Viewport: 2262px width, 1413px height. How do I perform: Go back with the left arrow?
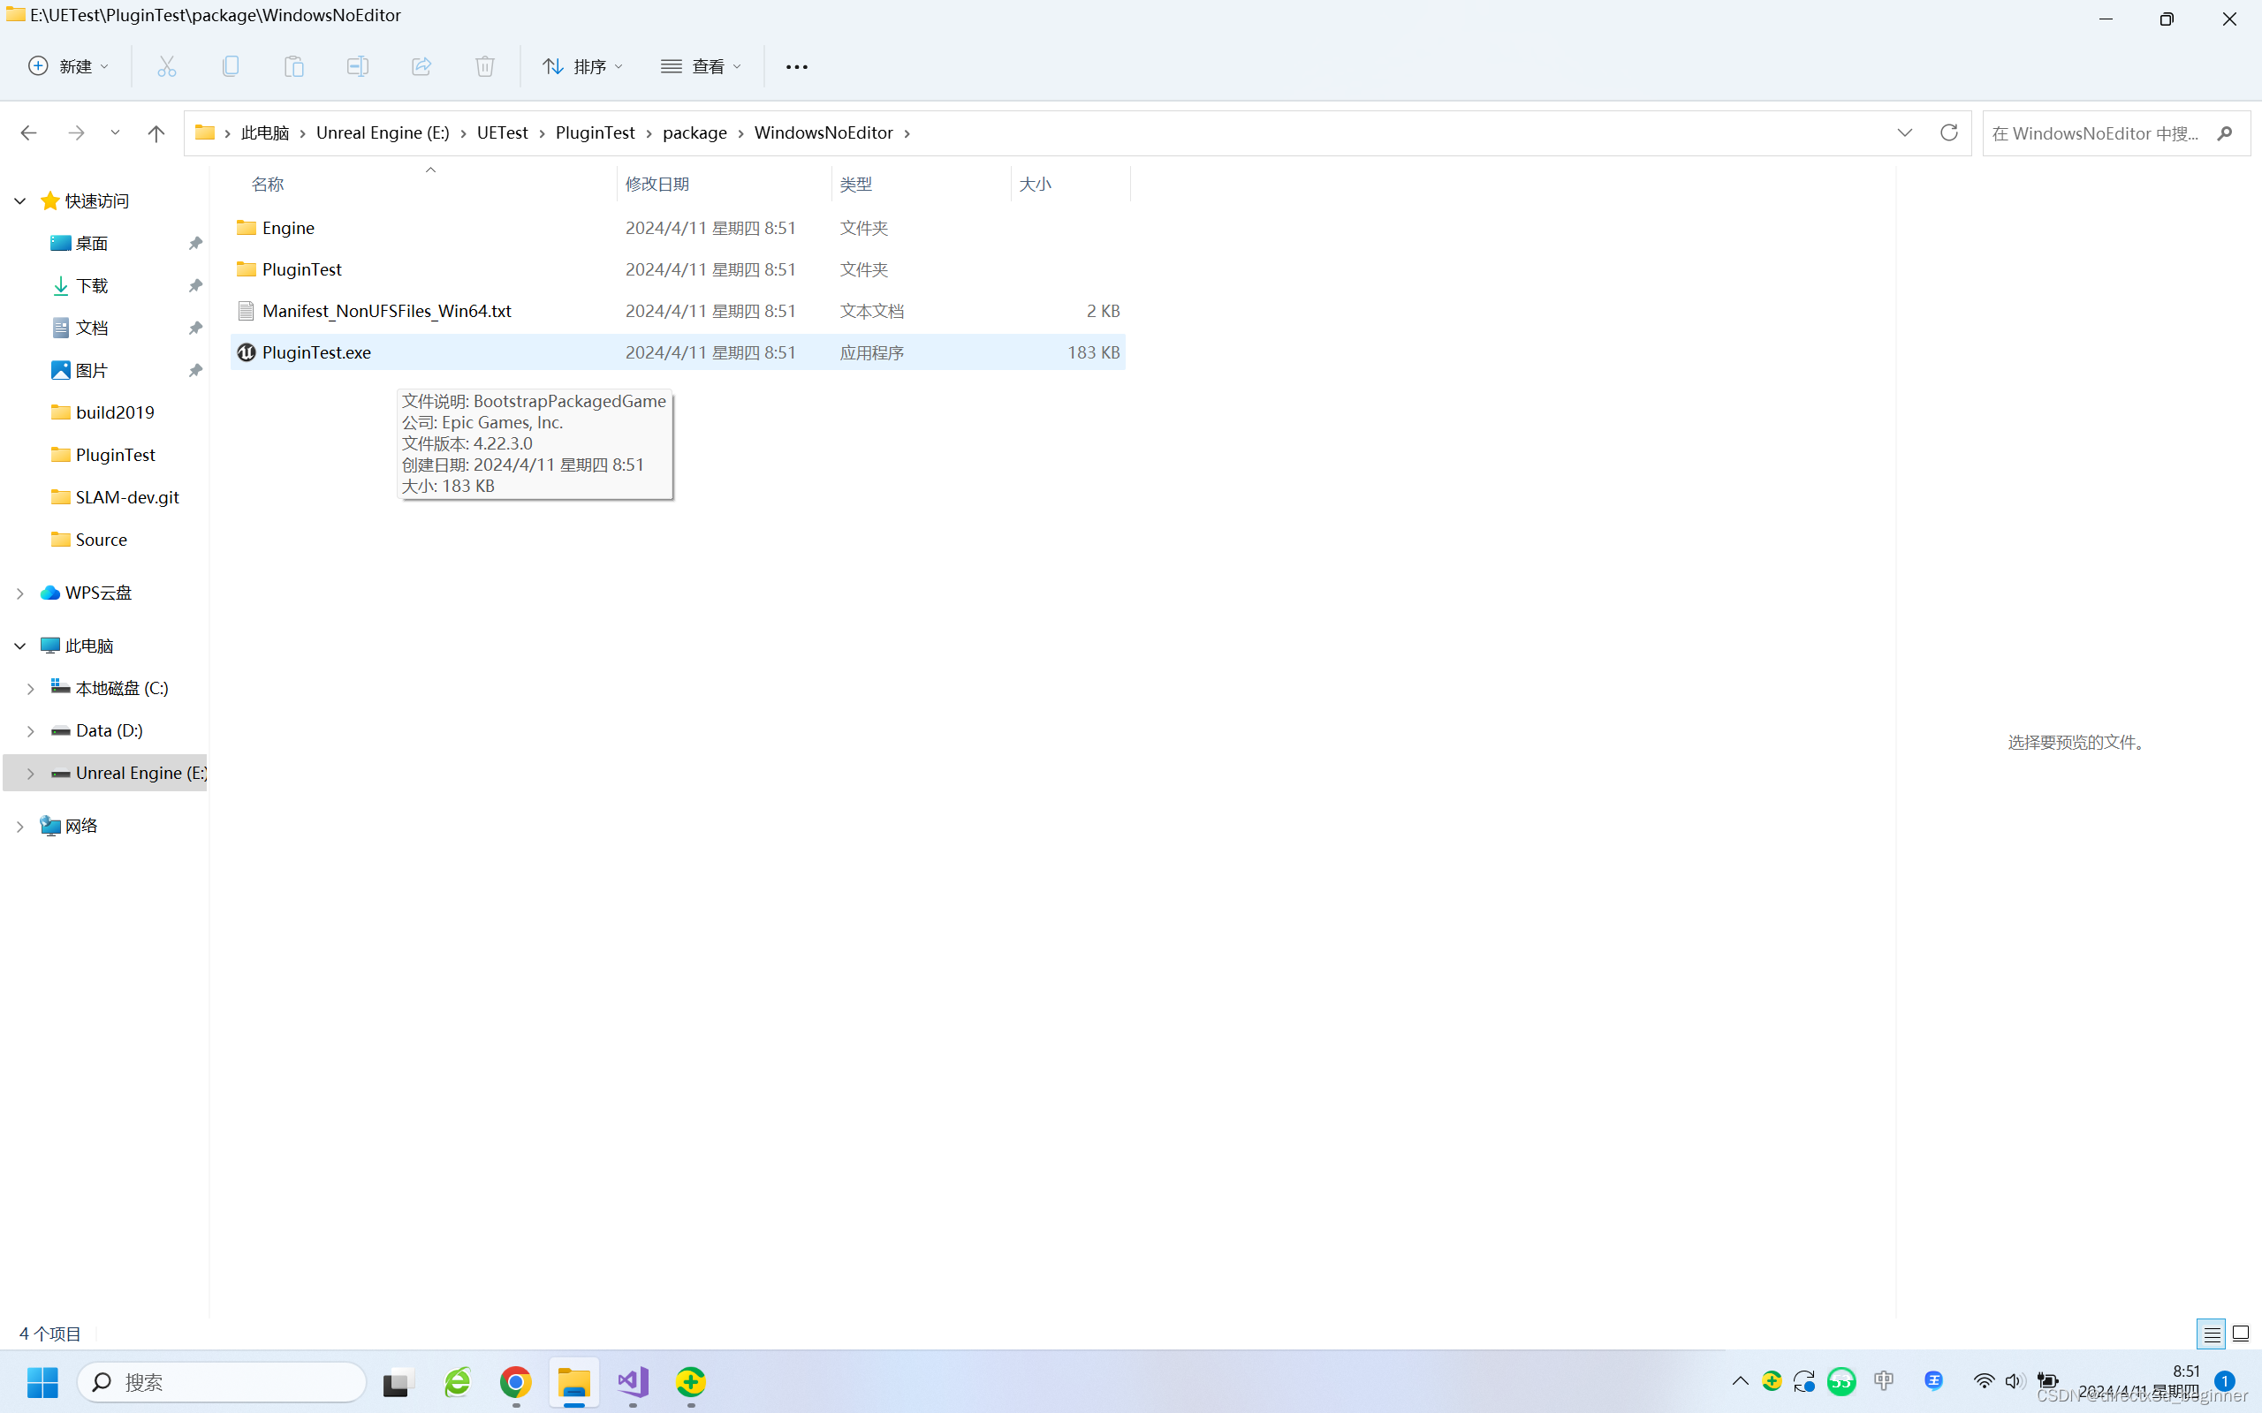pos(28,132)
